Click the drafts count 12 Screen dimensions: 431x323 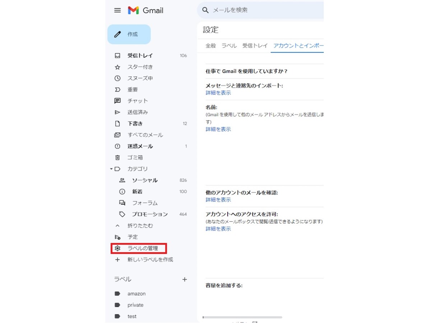[185, 123]
